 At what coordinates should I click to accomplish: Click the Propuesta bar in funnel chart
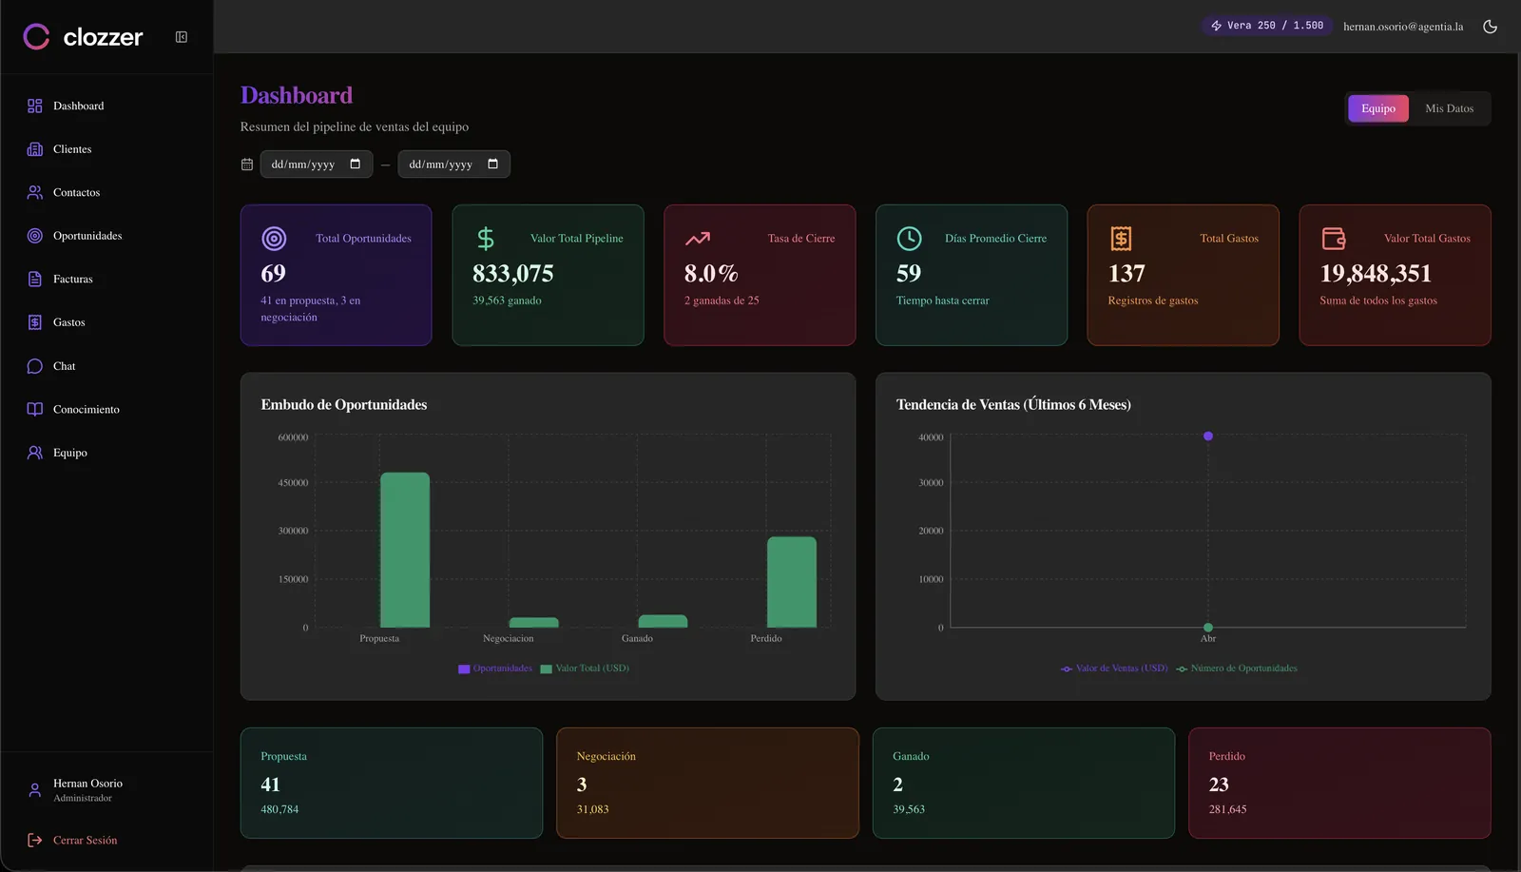405,550
